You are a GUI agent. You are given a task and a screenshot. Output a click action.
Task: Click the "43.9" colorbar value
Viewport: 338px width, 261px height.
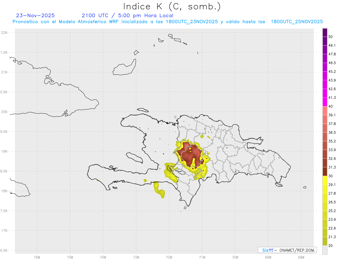click(x=332, y=80)
